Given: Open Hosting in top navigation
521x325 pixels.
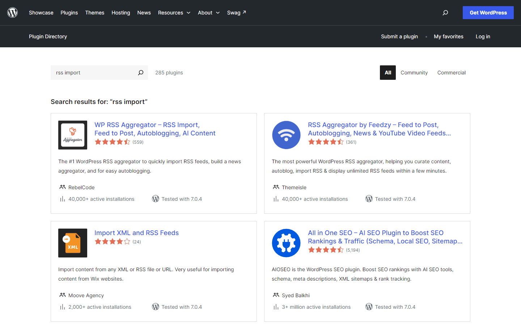Looking at the screenshot, I should pos(121,13).
